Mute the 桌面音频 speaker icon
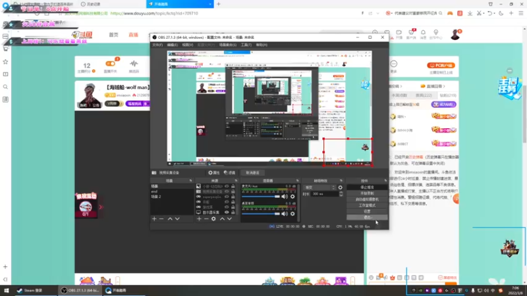The image size is (527, 296). pos(285,213)
